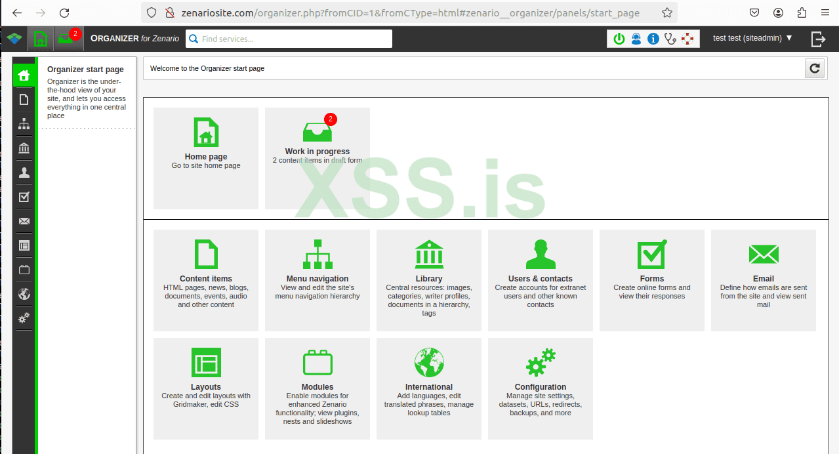
Task: Open the Home page tile
Action: tap(206, 158)
